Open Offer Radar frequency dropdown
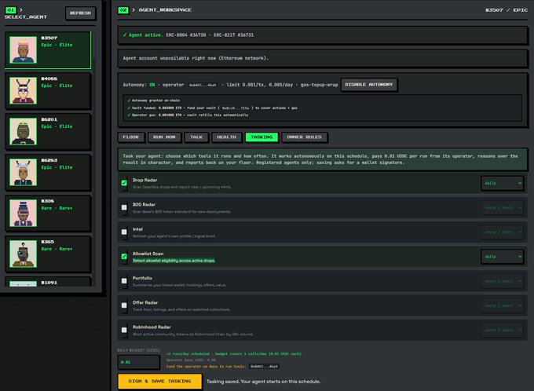 tap(503, 306)
